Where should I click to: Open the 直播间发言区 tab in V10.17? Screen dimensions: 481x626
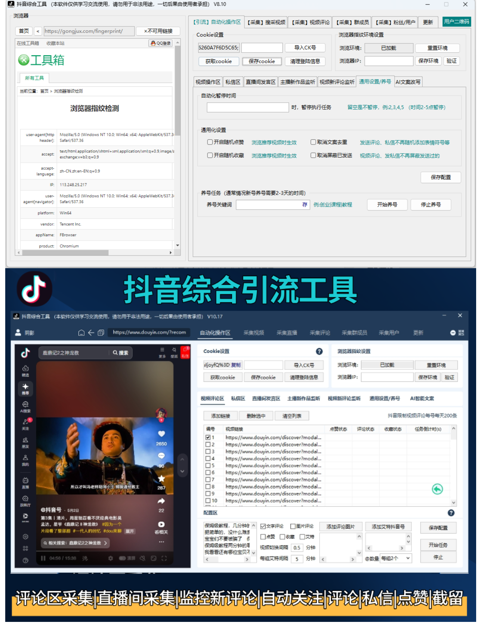(266, 399)
